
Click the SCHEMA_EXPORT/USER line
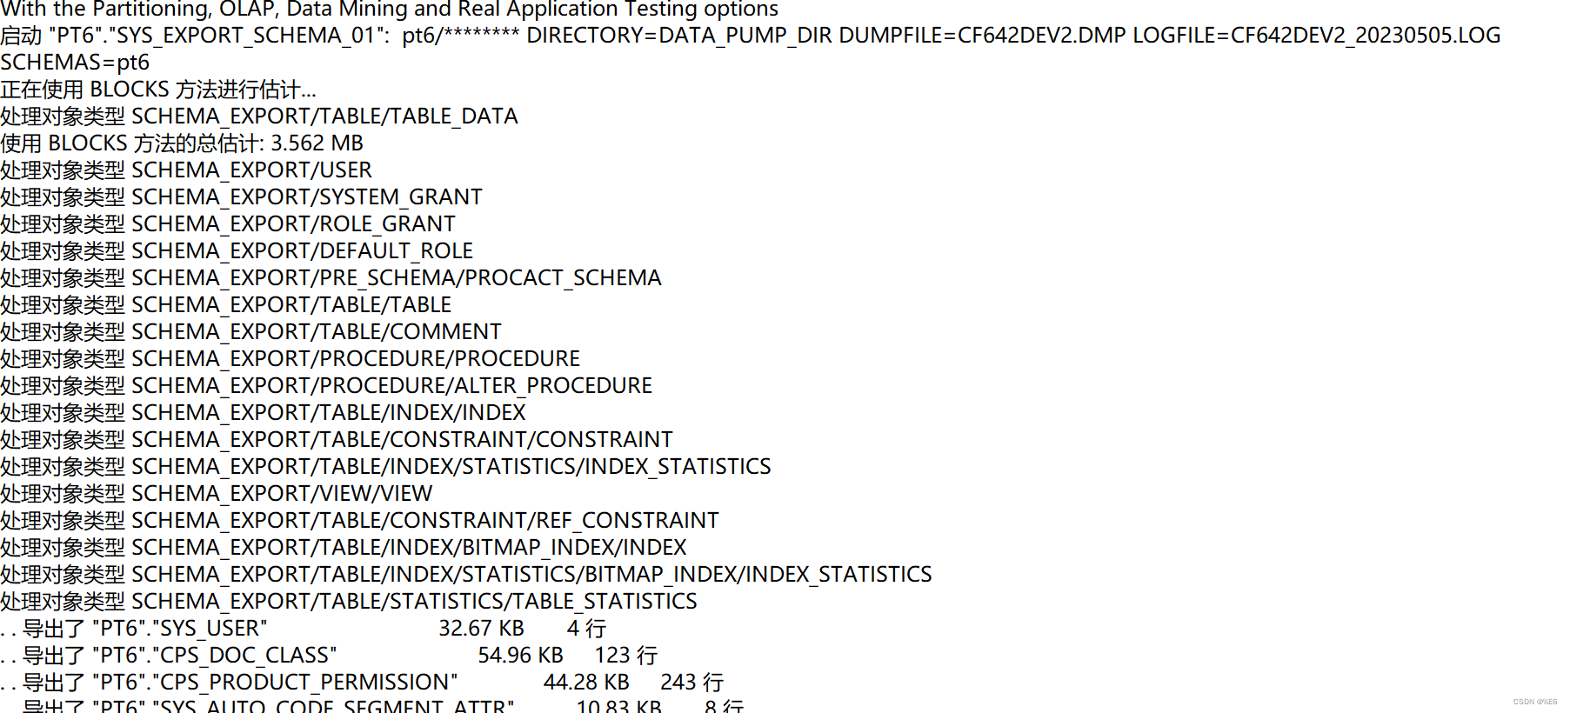click(186, 170)
